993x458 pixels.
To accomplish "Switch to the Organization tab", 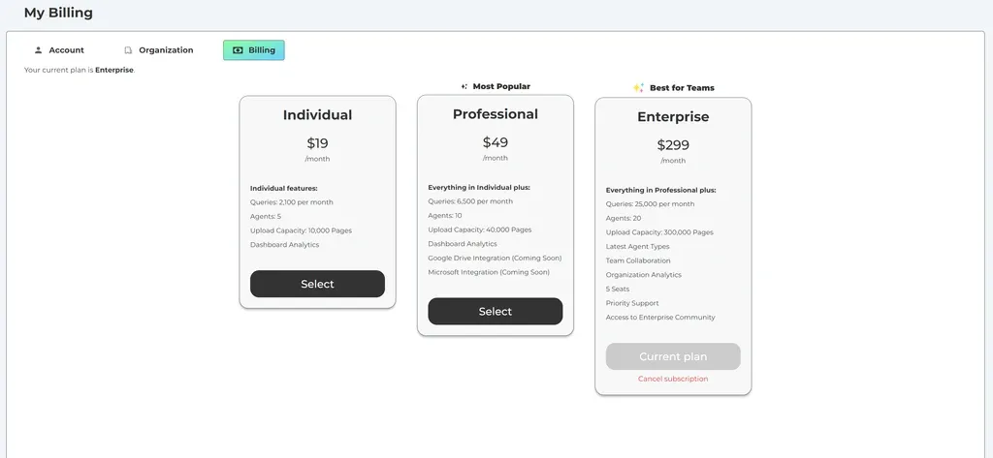I will (x=159, y=50).
